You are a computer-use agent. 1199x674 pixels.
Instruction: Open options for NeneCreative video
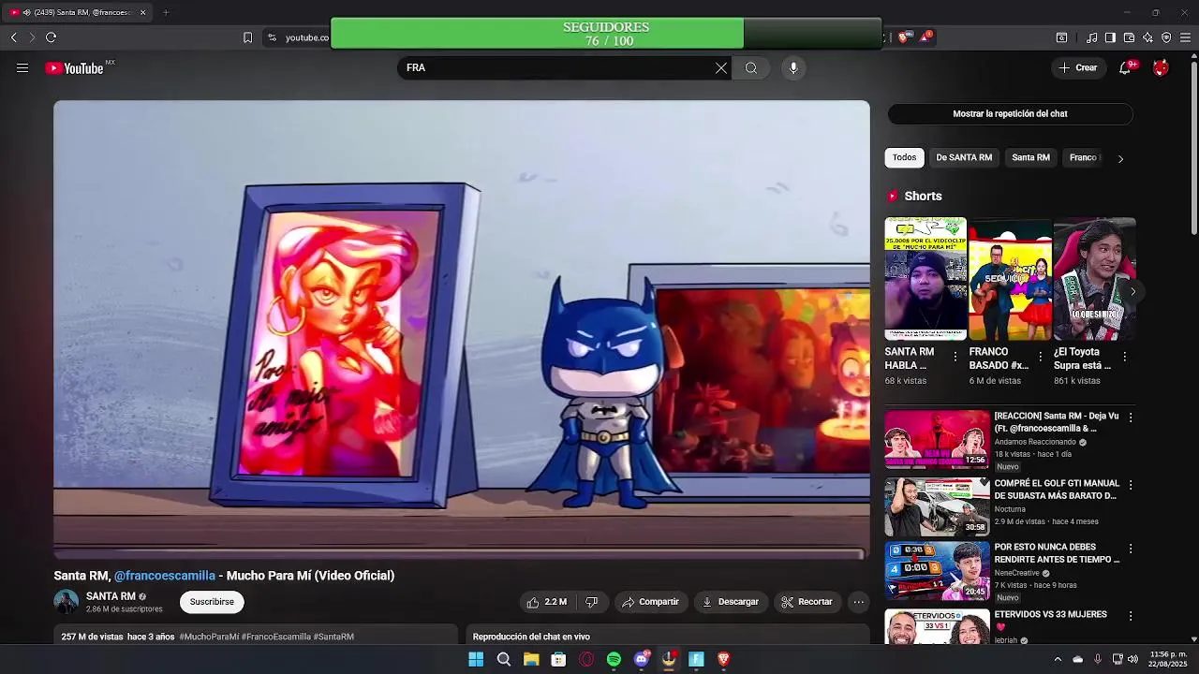pyautogui.click(x=1131, y=549)
